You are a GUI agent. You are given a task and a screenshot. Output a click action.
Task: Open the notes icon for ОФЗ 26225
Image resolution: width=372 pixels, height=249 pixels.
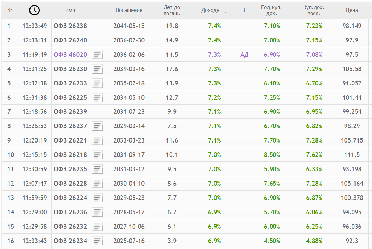97,97
